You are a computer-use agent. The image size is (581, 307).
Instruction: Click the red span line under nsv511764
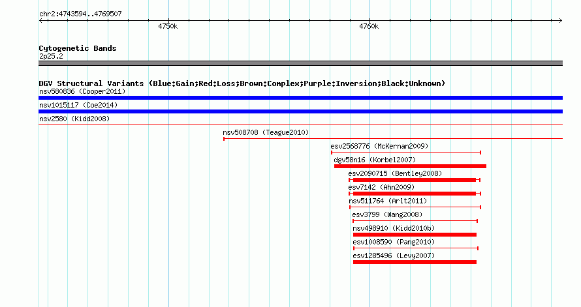[x=415, y=207]
